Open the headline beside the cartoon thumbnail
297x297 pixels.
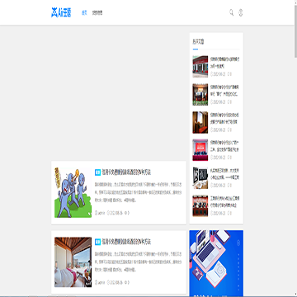point(126,172)
